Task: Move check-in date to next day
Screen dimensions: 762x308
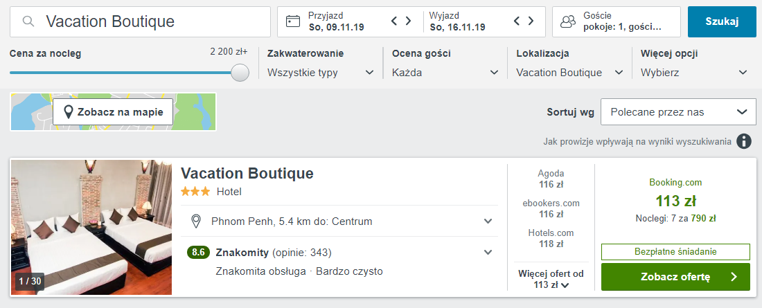Action: click(x=408, y=21)
